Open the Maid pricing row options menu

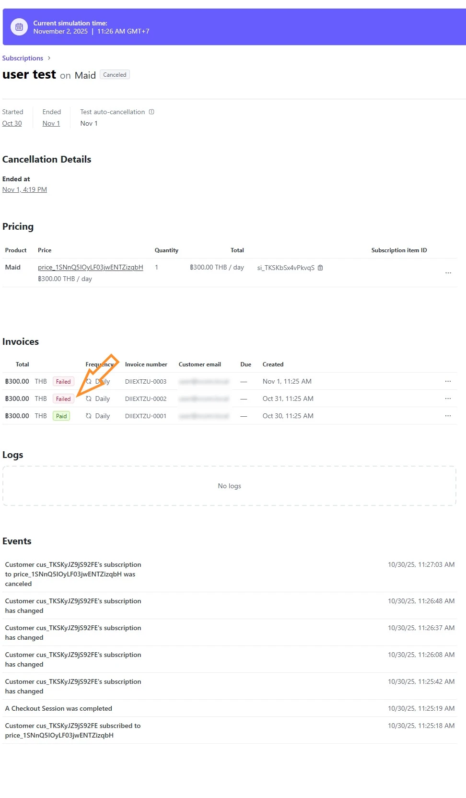448,273
